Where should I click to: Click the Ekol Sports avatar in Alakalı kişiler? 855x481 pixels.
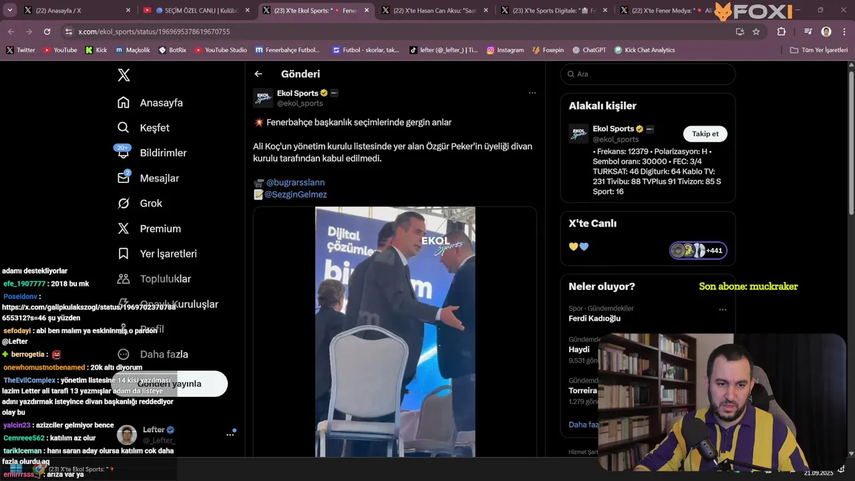point(578,134)
